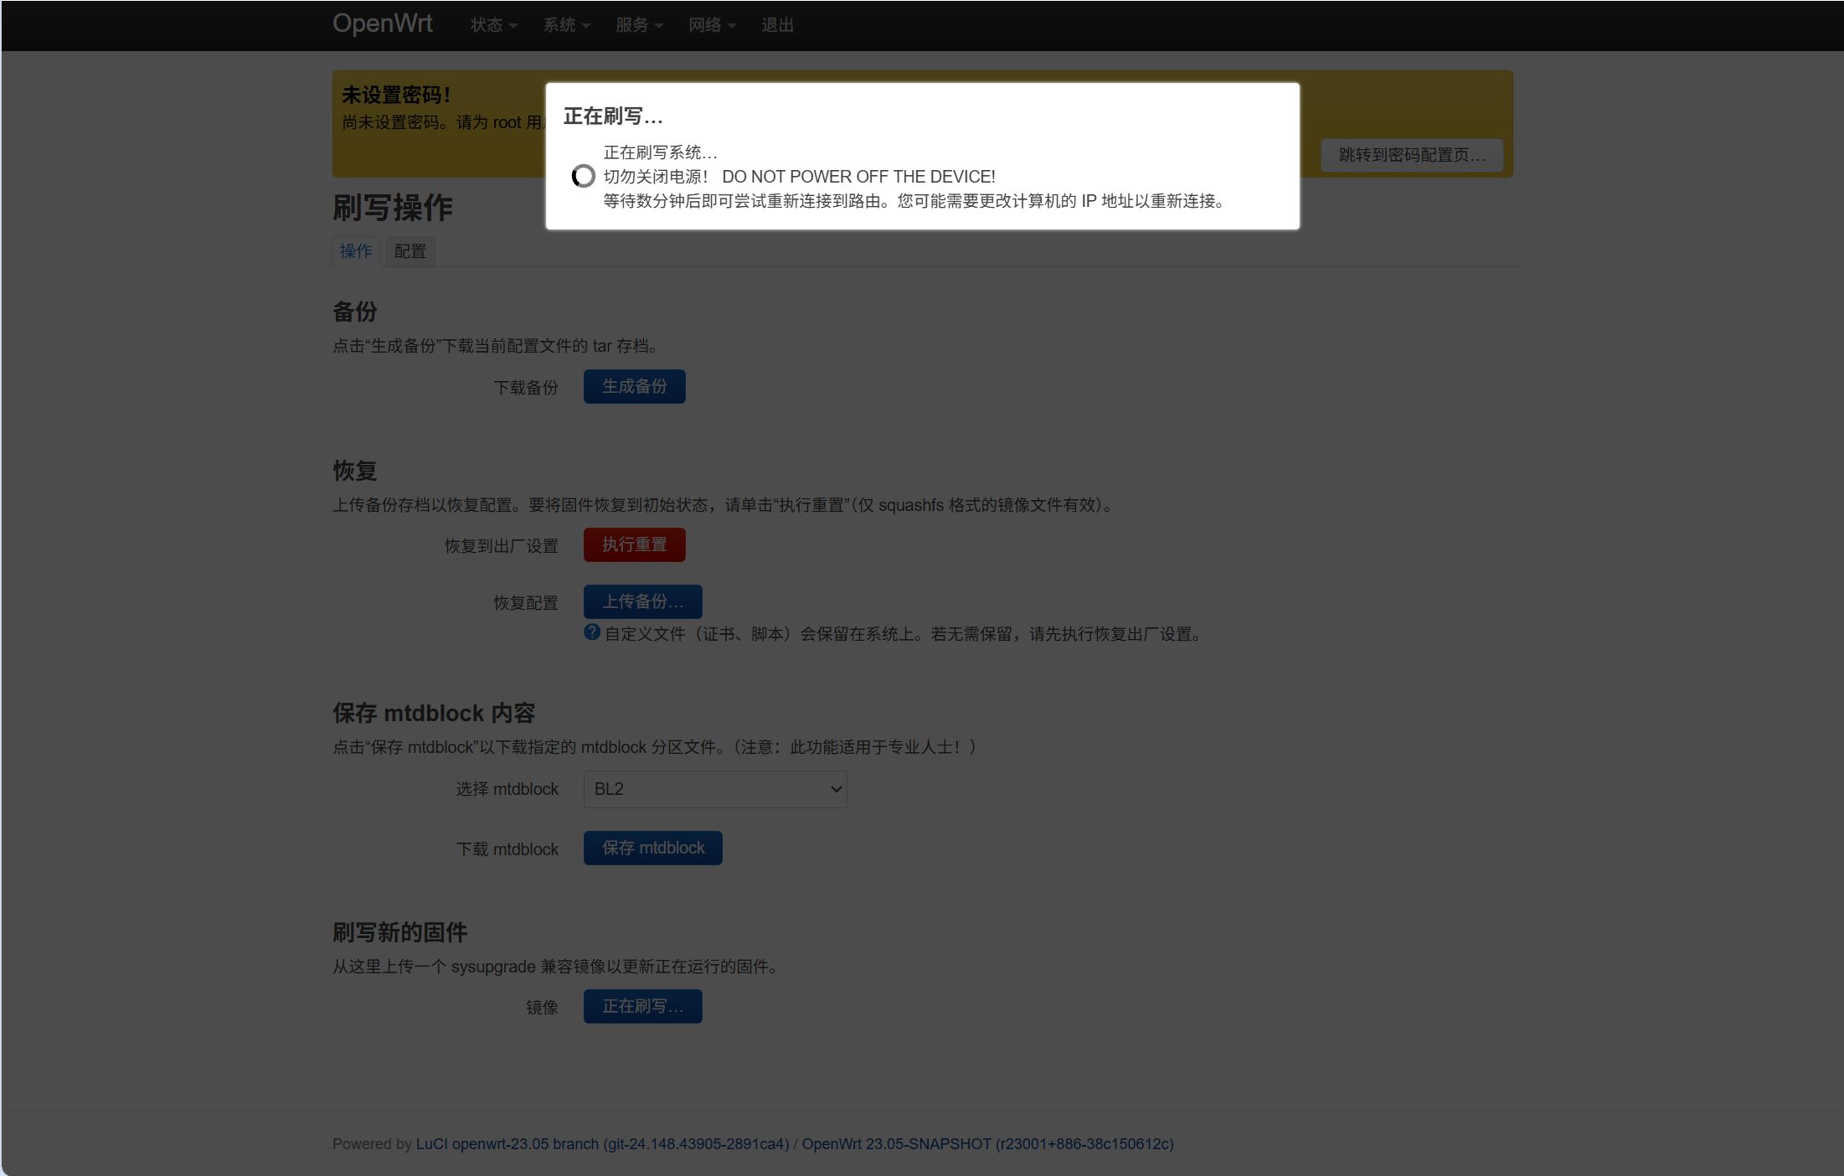The height and width of the screenshot is (1176, 1844).
Task: Click the 生成备份 button
Action: 635,386
